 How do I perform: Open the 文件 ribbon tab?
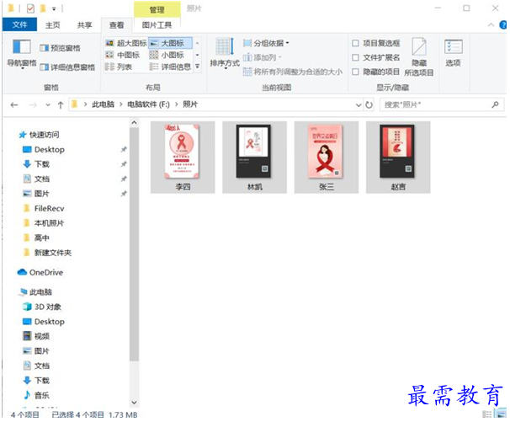[19, 24]
